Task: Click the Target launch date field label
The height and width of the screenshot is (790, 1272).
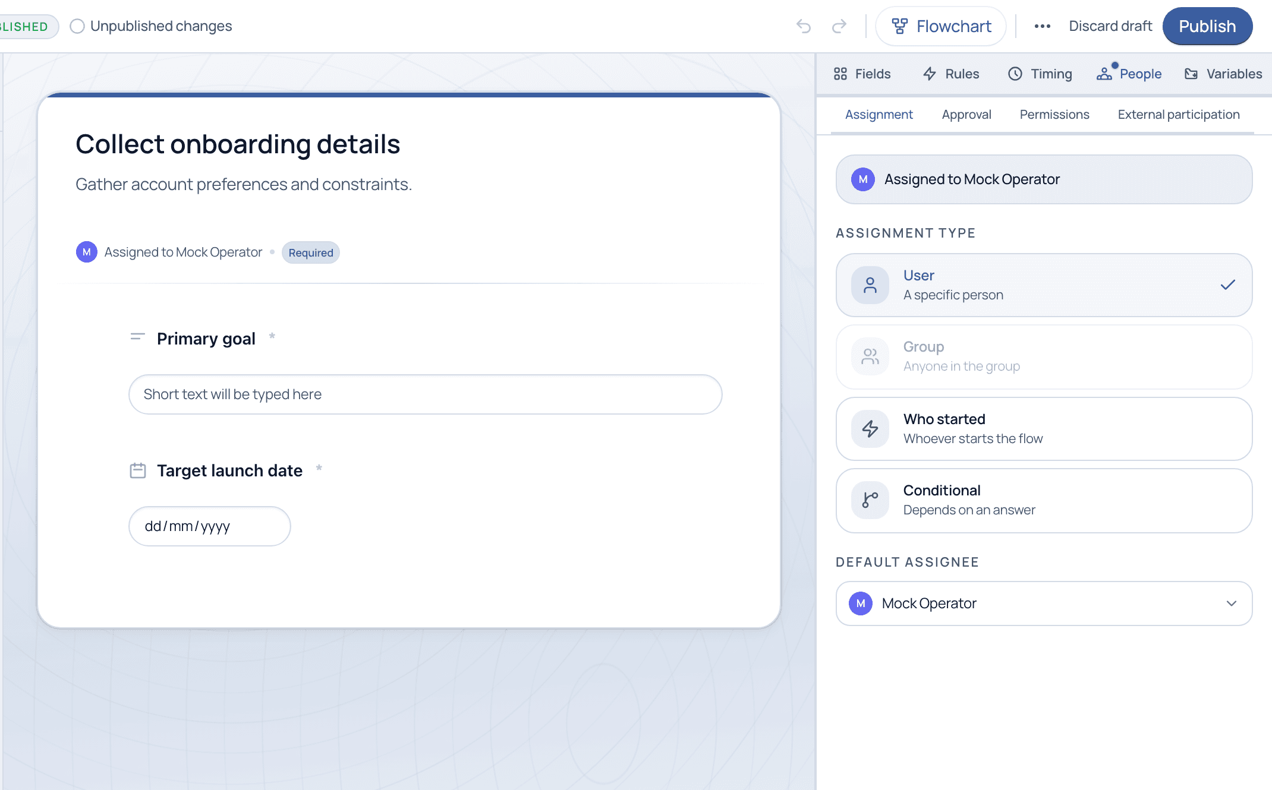Action: pyautogui.click(x=230, y=470)
